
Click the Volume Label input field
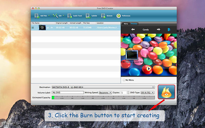click(x=68, y=93)
